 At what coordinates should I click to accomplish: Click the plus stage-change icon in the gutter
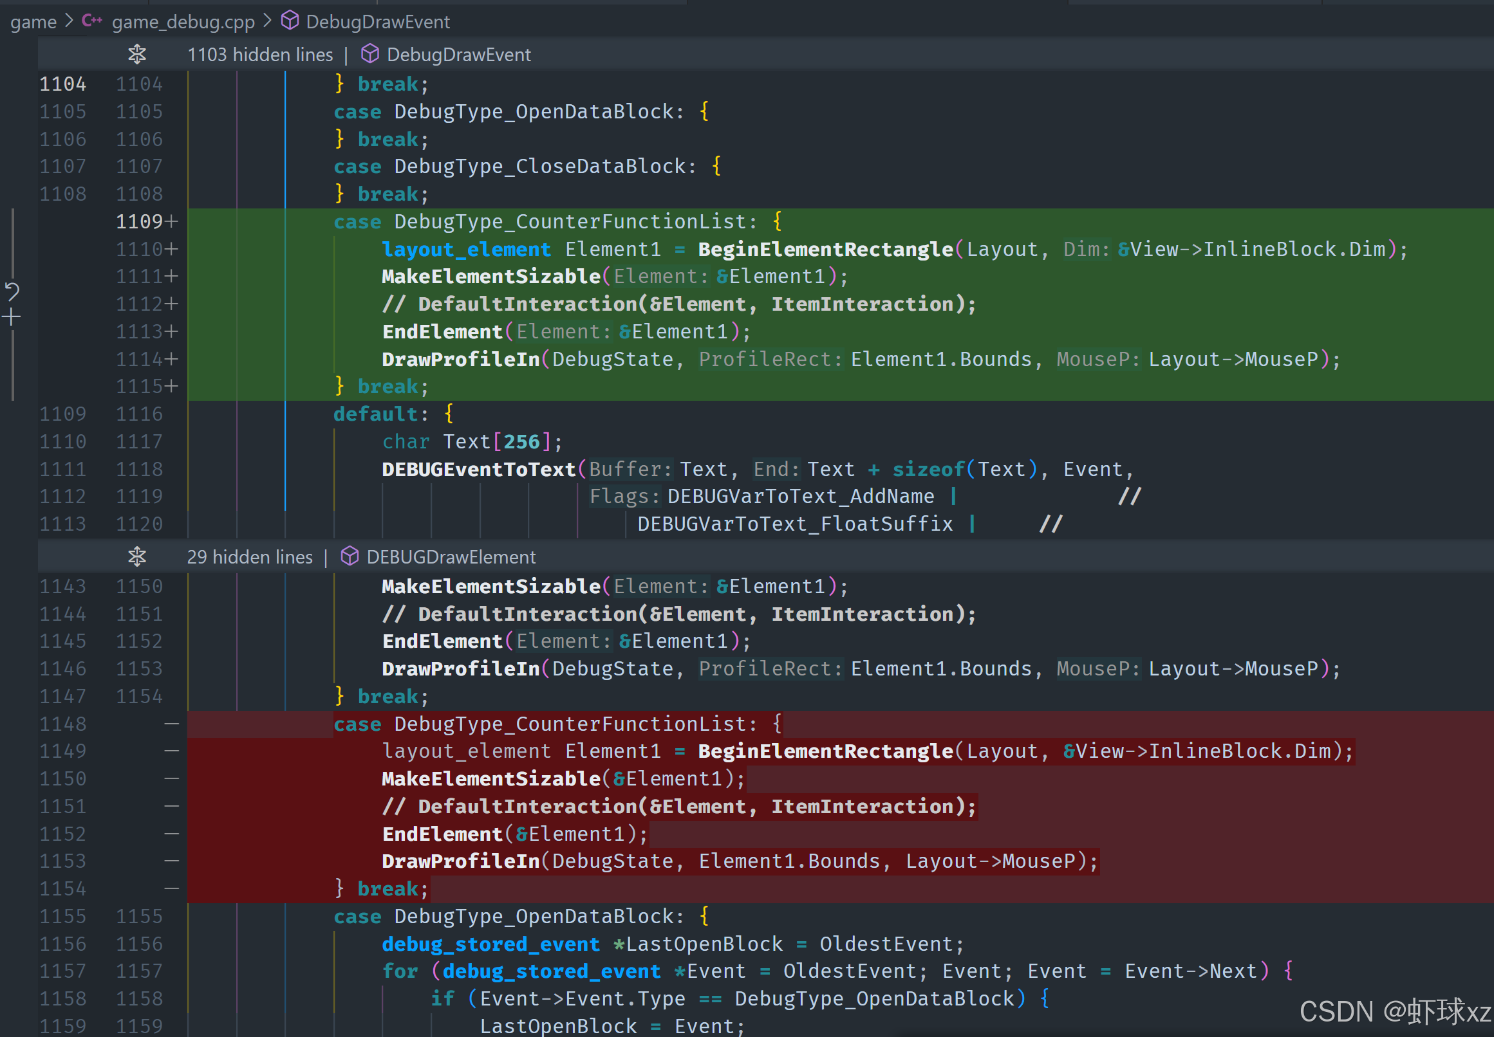(12, 318)
